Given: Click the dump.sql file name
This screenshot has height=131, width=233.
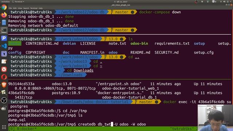Looking at the screenshot, I should coord(17,120).
